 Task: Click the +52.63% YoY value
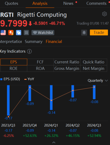click(30, 136)
